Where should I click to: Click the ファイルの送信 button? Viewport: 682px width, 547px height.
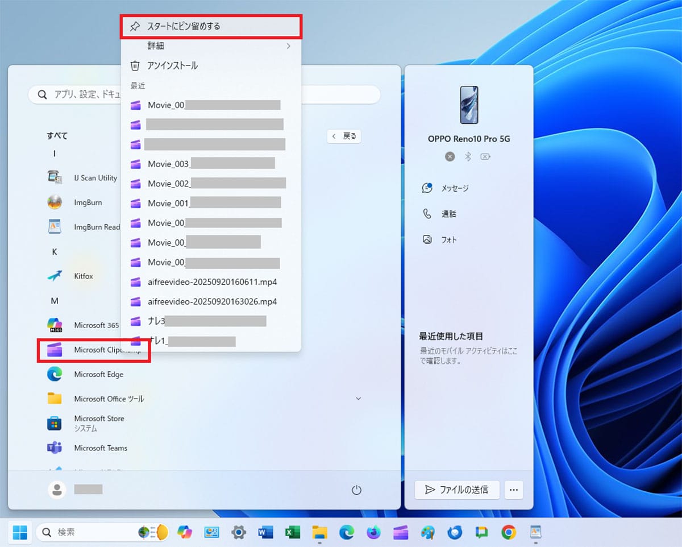[x=457, y=490]
